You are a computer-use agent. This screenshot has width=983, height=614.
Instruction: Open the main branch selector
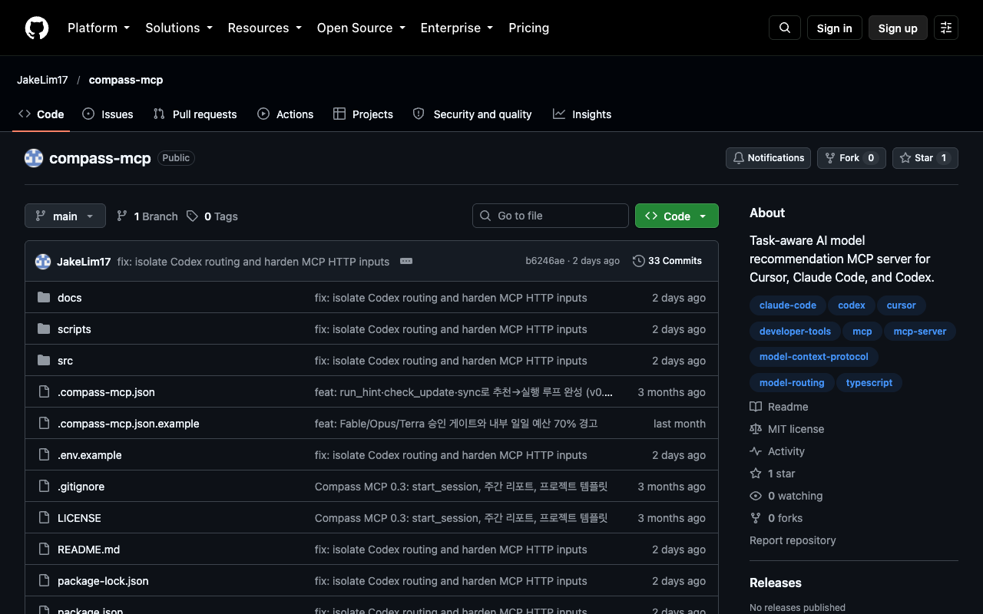click(65, 216)
